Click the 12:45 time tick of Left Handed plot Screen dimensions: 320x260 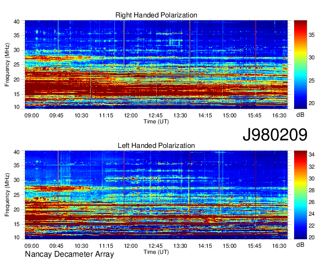pyautogui.click(x=155, y=246)
